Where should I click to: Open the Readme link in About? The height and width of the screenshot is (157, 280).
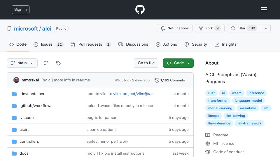coord(217,135)
